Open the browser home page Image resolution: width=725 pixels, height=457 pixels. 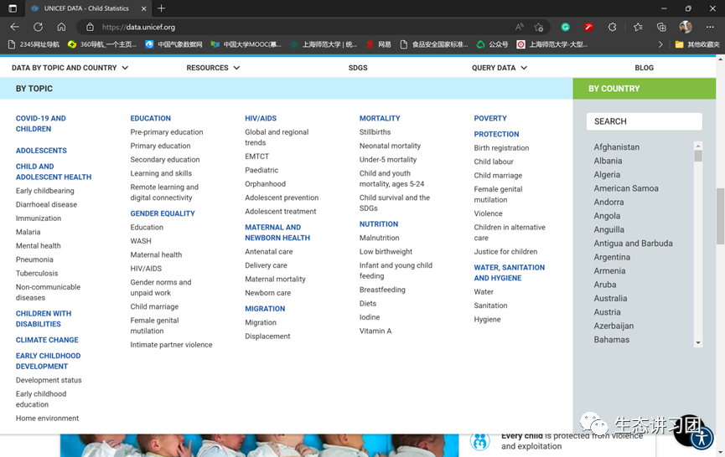click(x=61, y=28)
